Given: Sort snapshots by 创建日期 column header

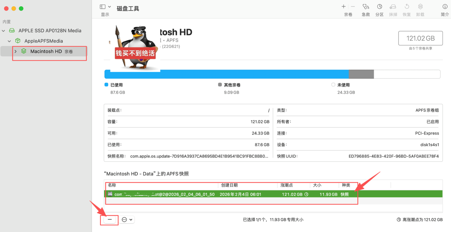Looking at the screenshot, I should tap(229, 185).
